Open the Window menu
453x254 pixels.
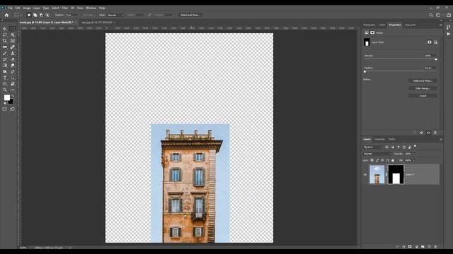[91, 8]
